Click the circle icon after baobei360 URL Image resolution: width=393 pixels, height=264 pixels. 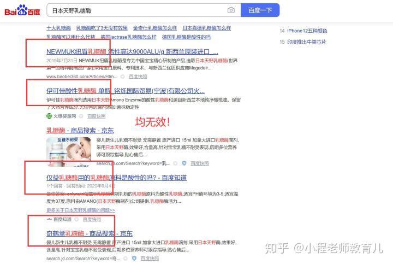(123, 77)
